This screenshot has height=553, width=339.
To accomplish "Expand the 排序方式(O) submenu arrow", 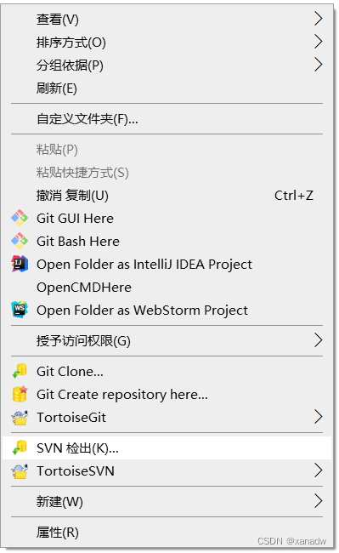I will click(318, 42).
